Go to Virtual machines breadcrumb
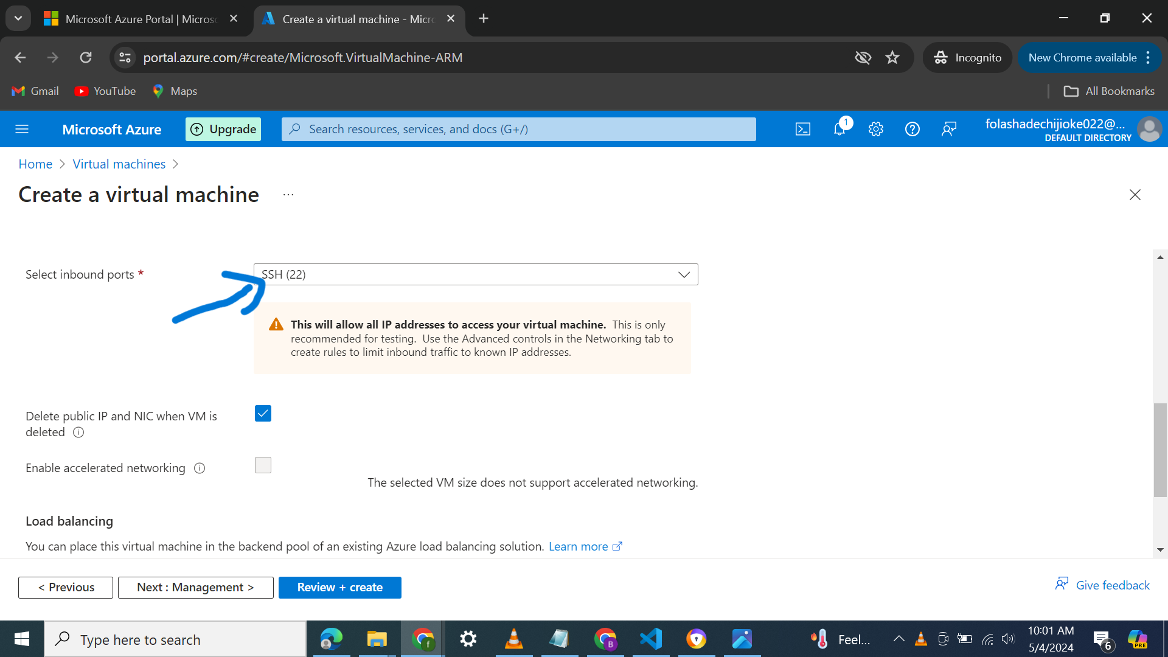This screenshot has width=1168, height=657. tap(119, 164)
